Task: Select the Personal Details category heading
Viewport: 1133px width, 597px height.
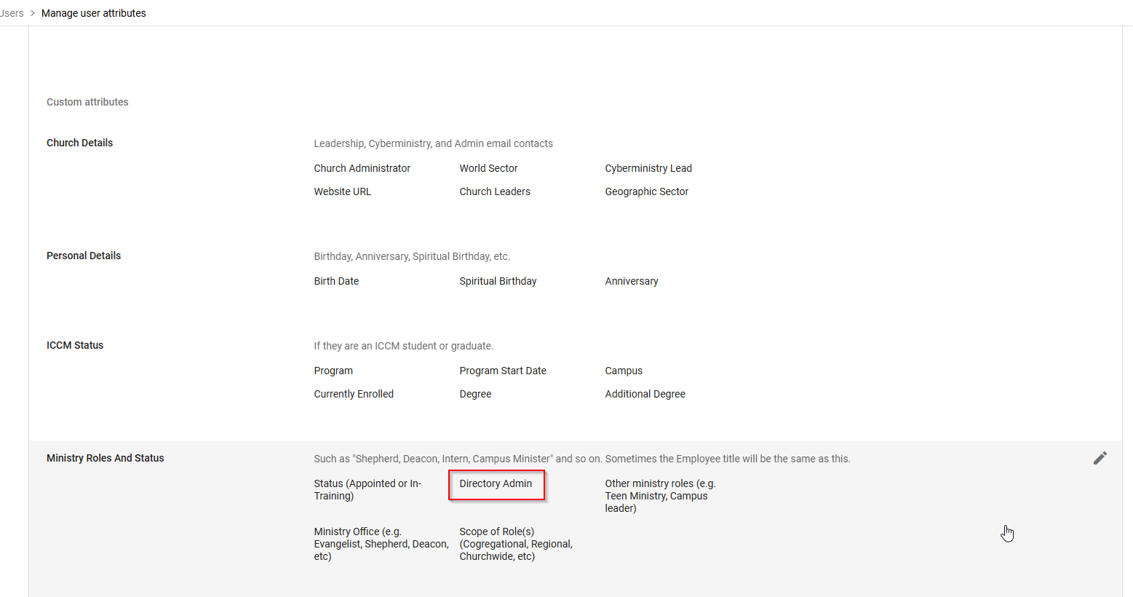Action: click(x=84, y=256)
